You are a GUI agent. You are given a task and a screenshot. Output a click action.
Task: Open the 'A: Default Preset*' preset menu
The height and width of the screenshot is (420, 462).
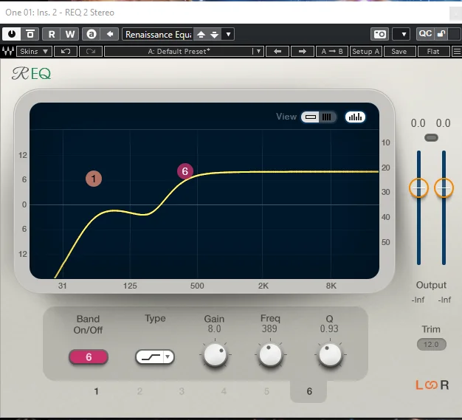(x=179, y=51)
